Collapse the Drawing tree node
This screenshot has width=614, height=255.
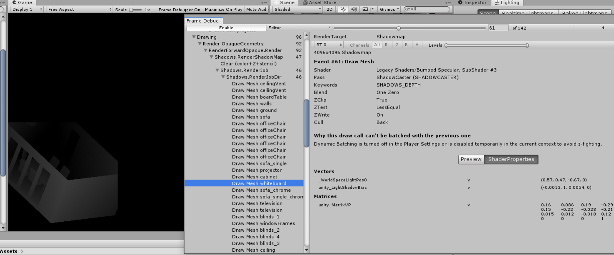pyautogui.click(x=194, y=37)
